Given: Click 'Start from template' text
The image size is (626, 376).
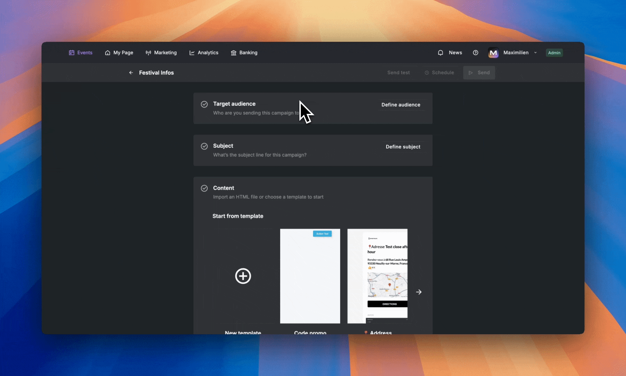Looking at the screenshot, I should 238,216.
